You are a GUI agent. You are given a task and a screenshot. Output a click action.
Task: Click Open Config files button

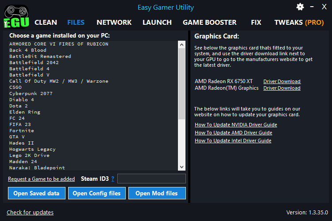coord(97,193)
